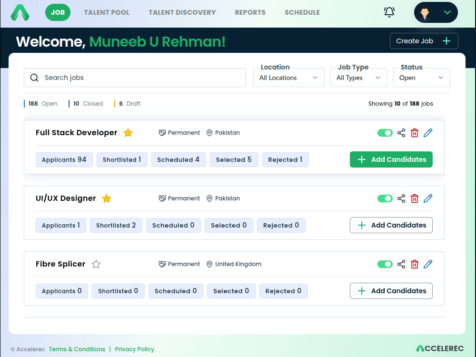This screenshot has width=476, height=357.
Task: Open the Full Stack Developer job title
Action: click(x=76, y=133)
